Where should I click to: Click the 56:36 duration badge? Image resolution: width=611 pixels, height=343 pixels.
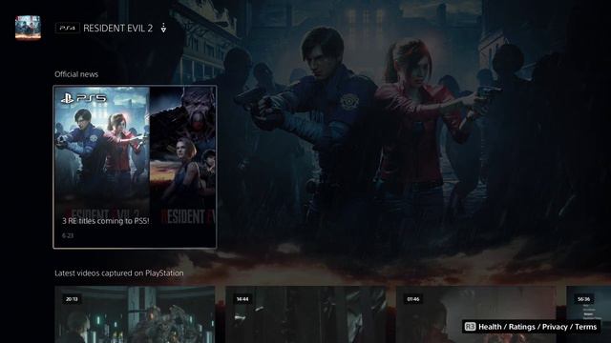click(583, 299)
